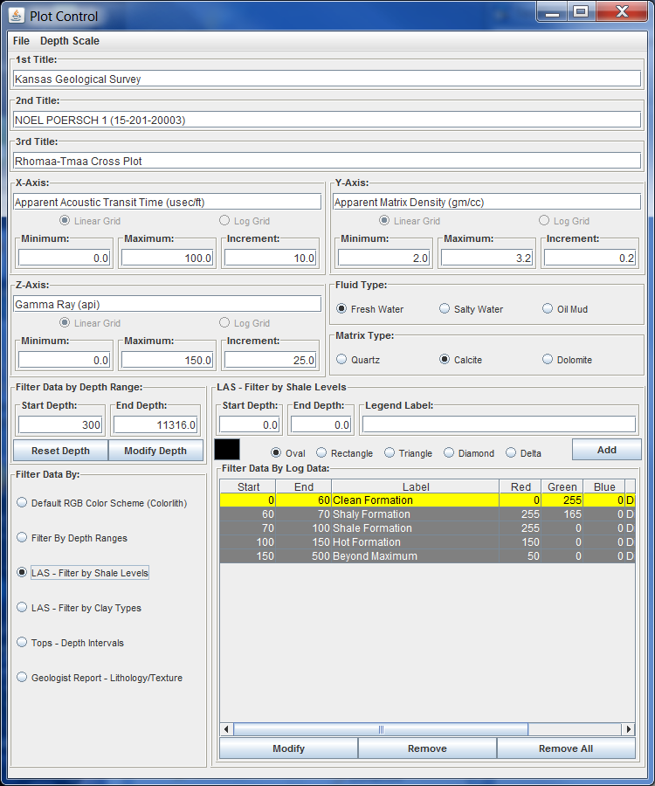This screenshot has width=655, height=786.
Task: Click the horizontal scrollbar thumb
Action: pos(381,729)
